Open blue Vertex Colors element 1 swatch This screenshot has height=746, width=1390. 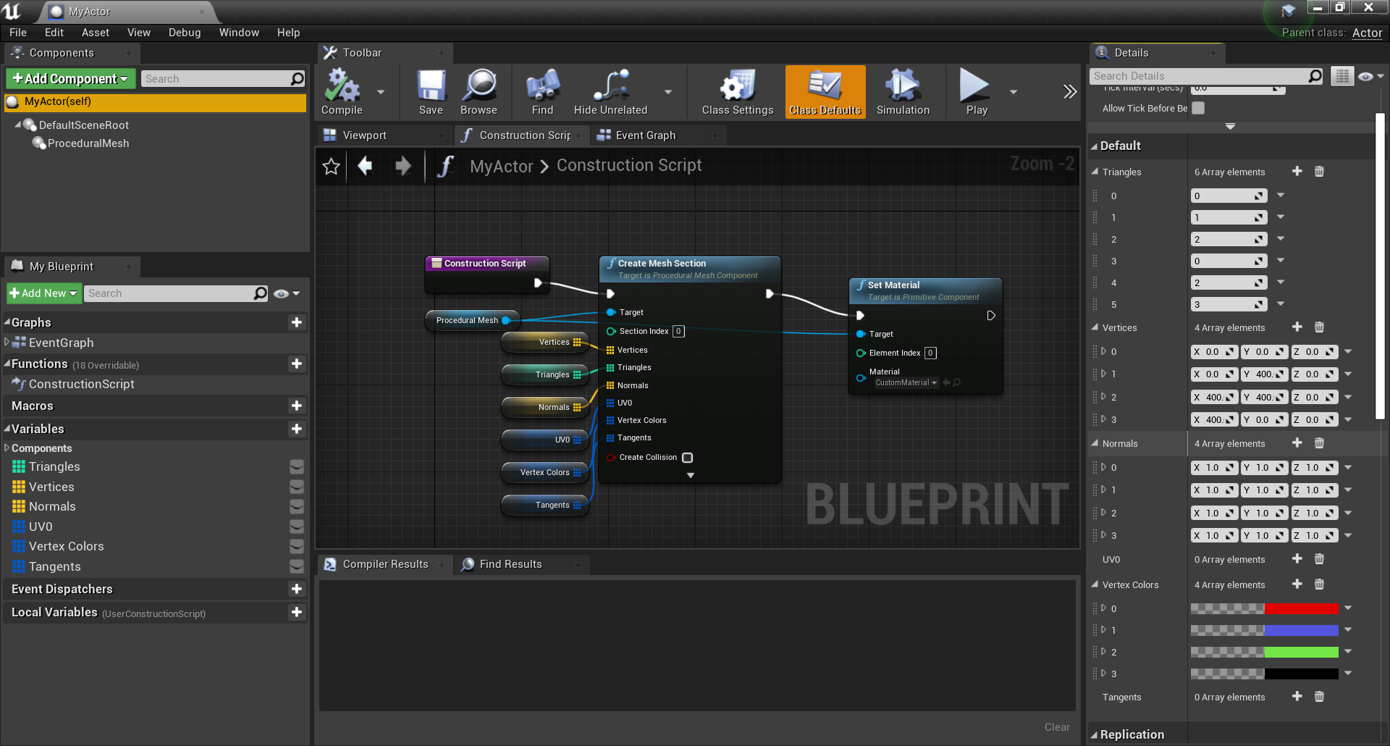tap(1265, 630)
